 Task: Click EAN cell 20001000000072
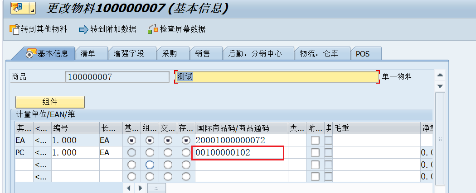coord(241,141)
